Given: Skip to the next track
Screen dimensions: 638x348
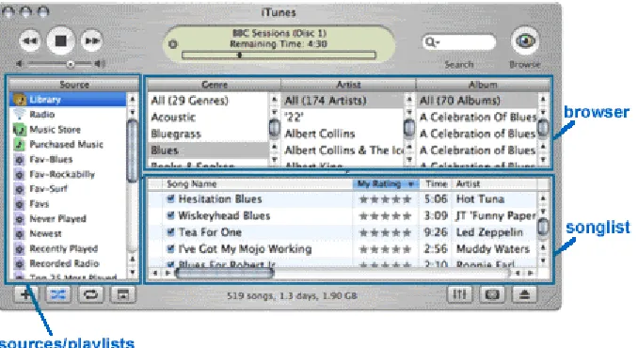Looking at the screenshot, I should (x=91, y=41).
